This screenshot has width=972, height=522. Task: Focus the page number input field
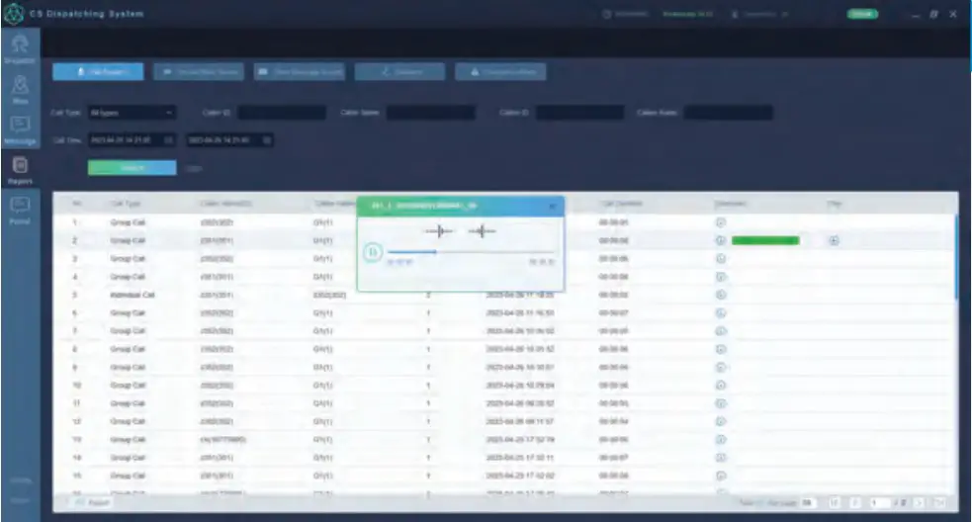coord(880,503)
